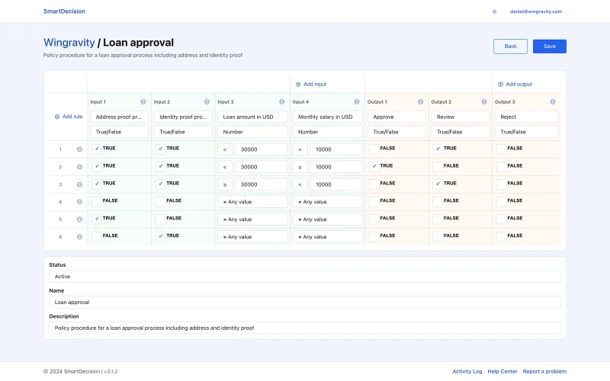610x381 pixels.
Task: Edit rule 4 loan amount Any value field
Action: (x=252, y=202)
